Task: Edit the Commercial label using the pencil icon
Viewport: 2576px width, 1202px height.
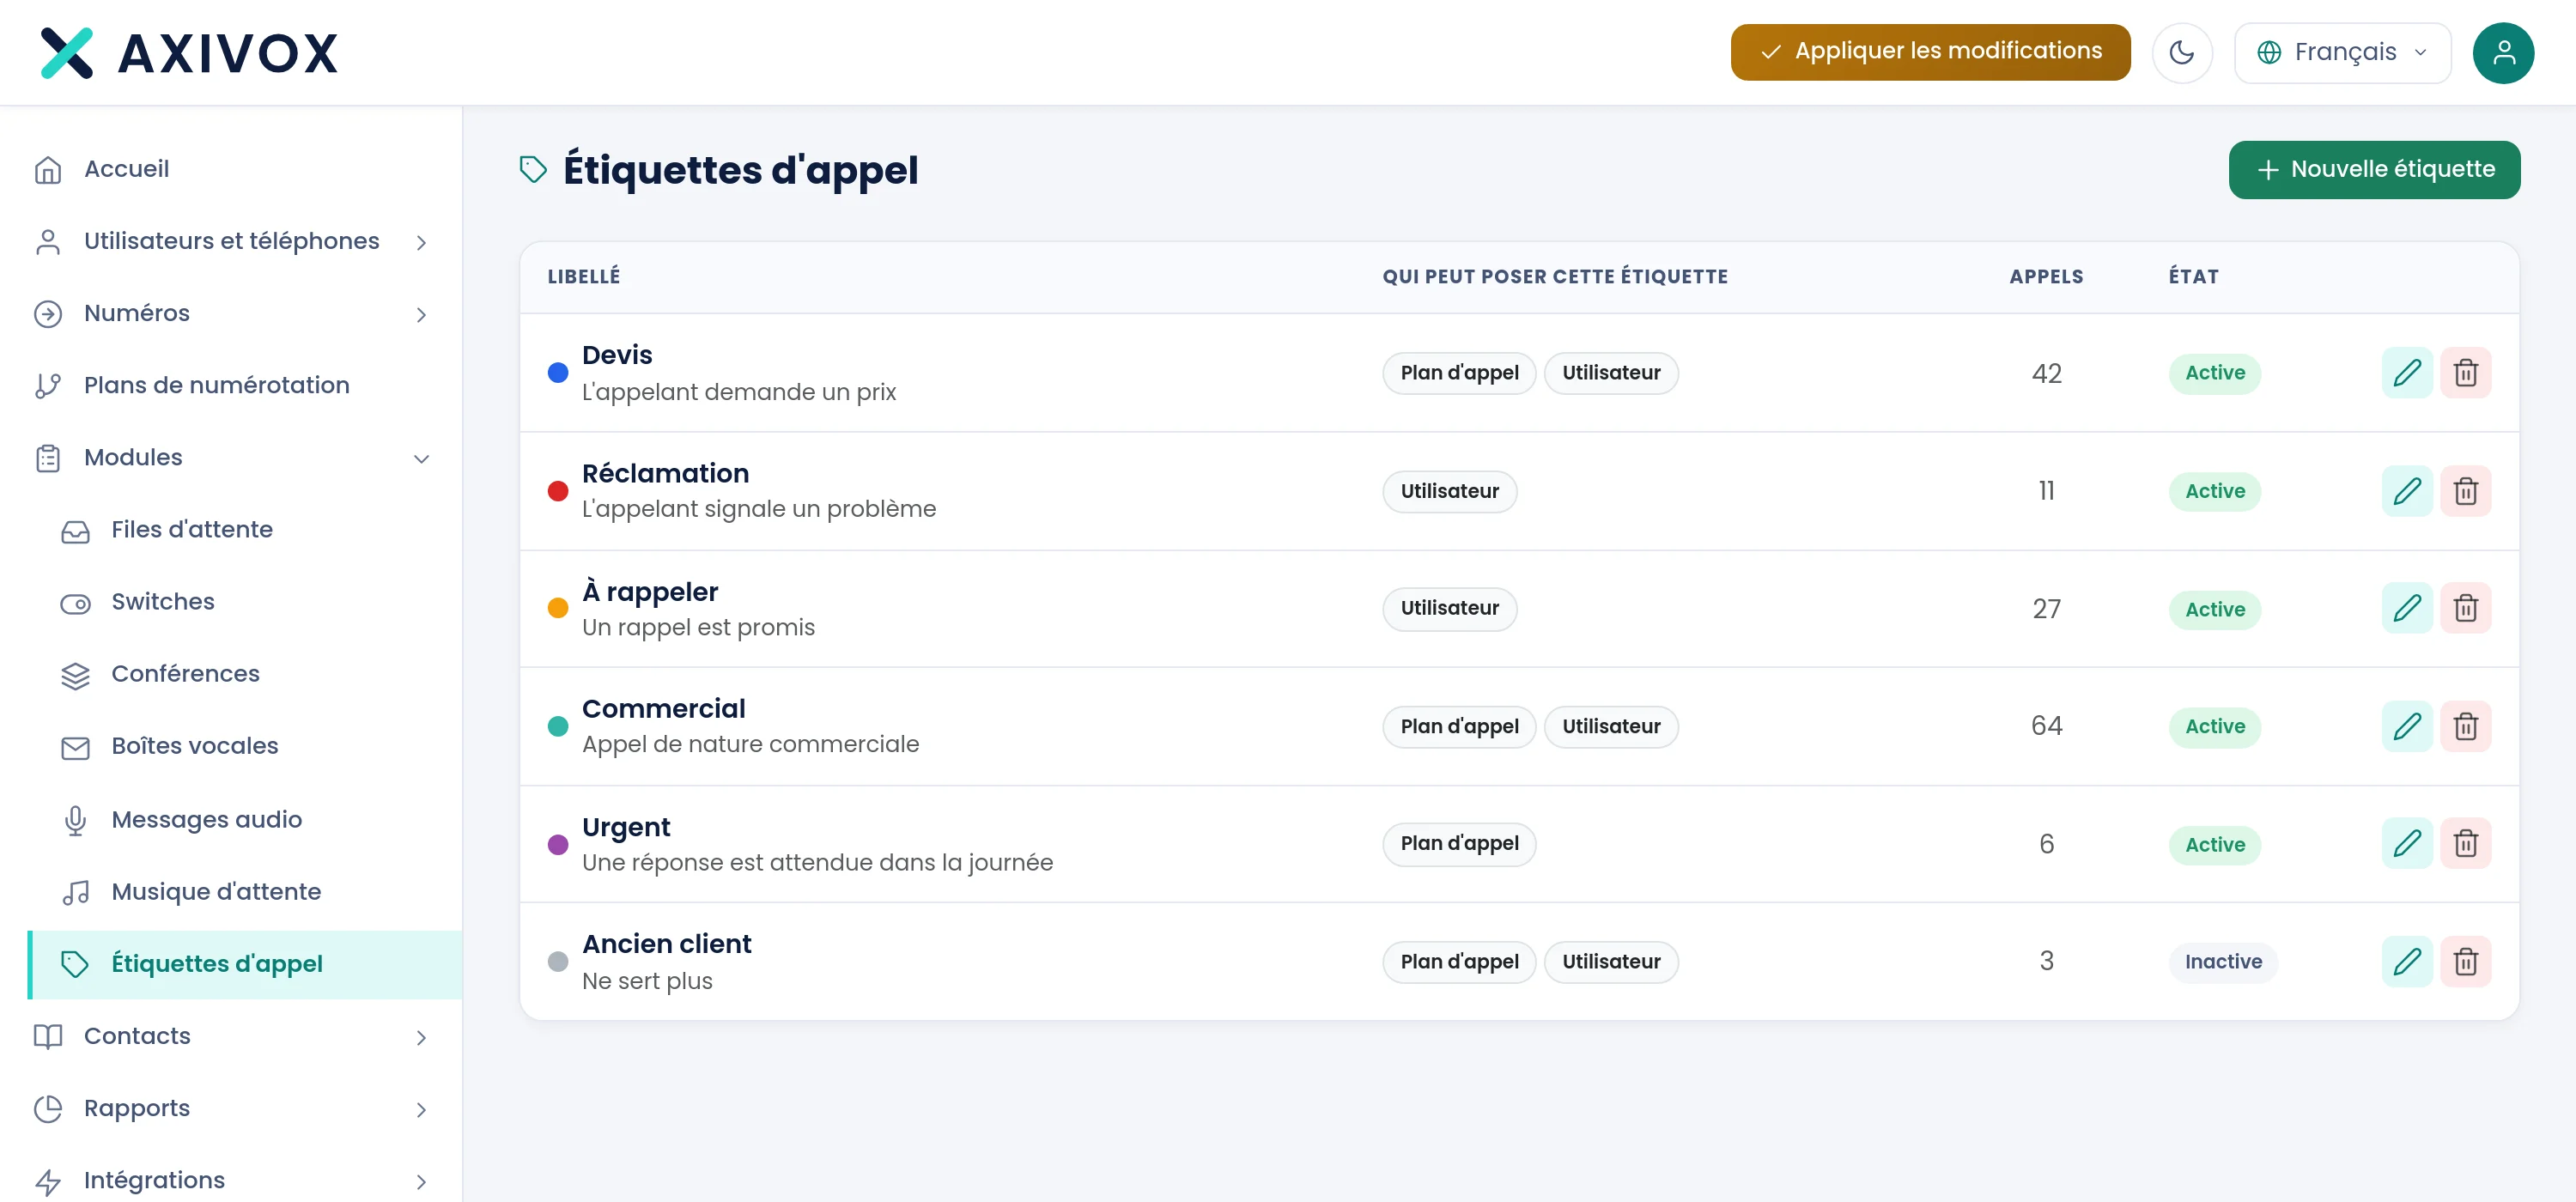Action: pyautogui.click(x=2406, y=726)
